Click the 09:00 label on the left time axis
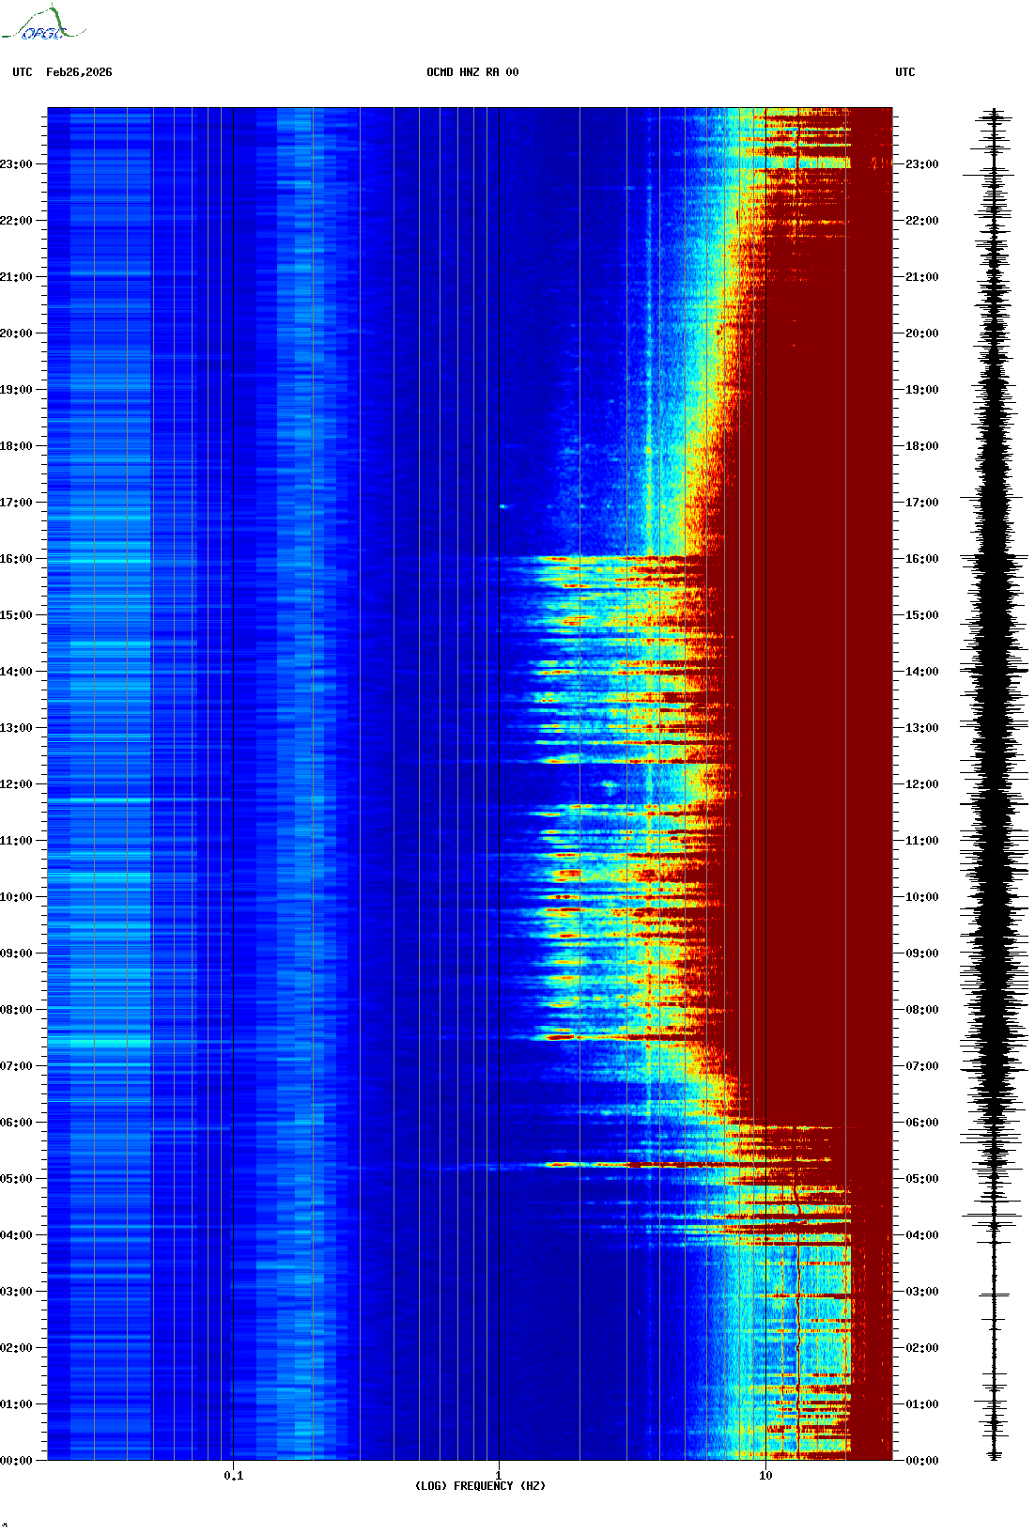 tap(16, 954)
